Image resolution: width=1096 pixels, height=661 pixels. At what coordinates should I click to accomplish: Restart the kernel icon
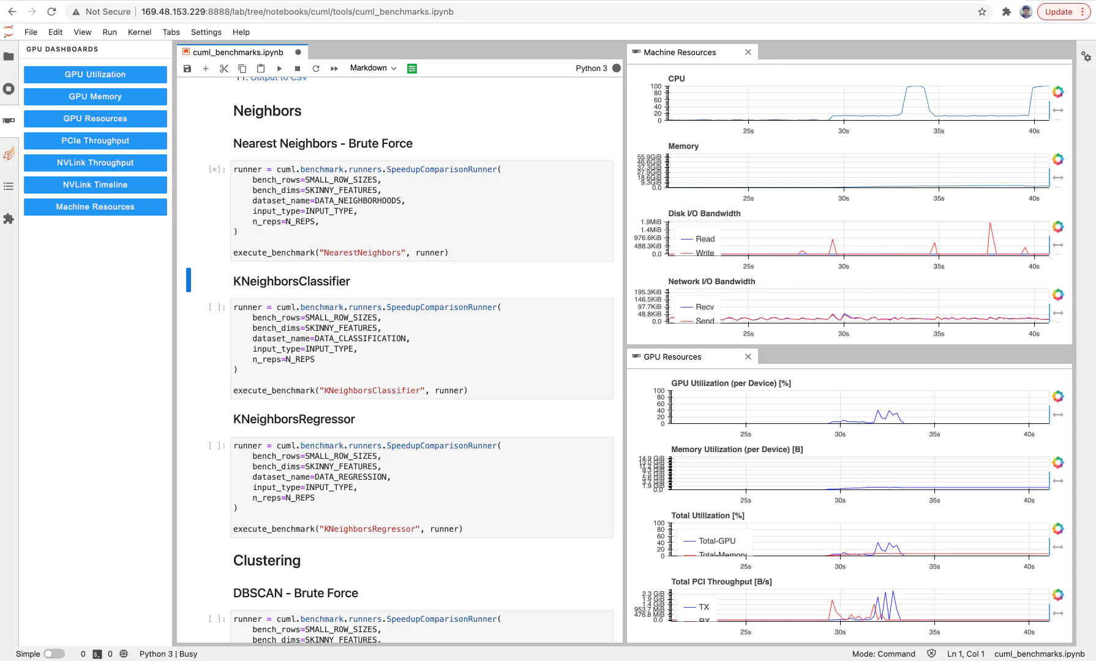(x=316, y=69)
